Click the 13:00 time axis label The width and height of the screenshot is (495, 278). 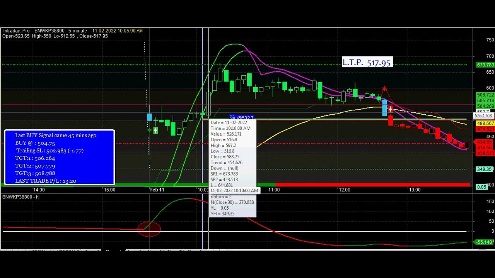415,190
